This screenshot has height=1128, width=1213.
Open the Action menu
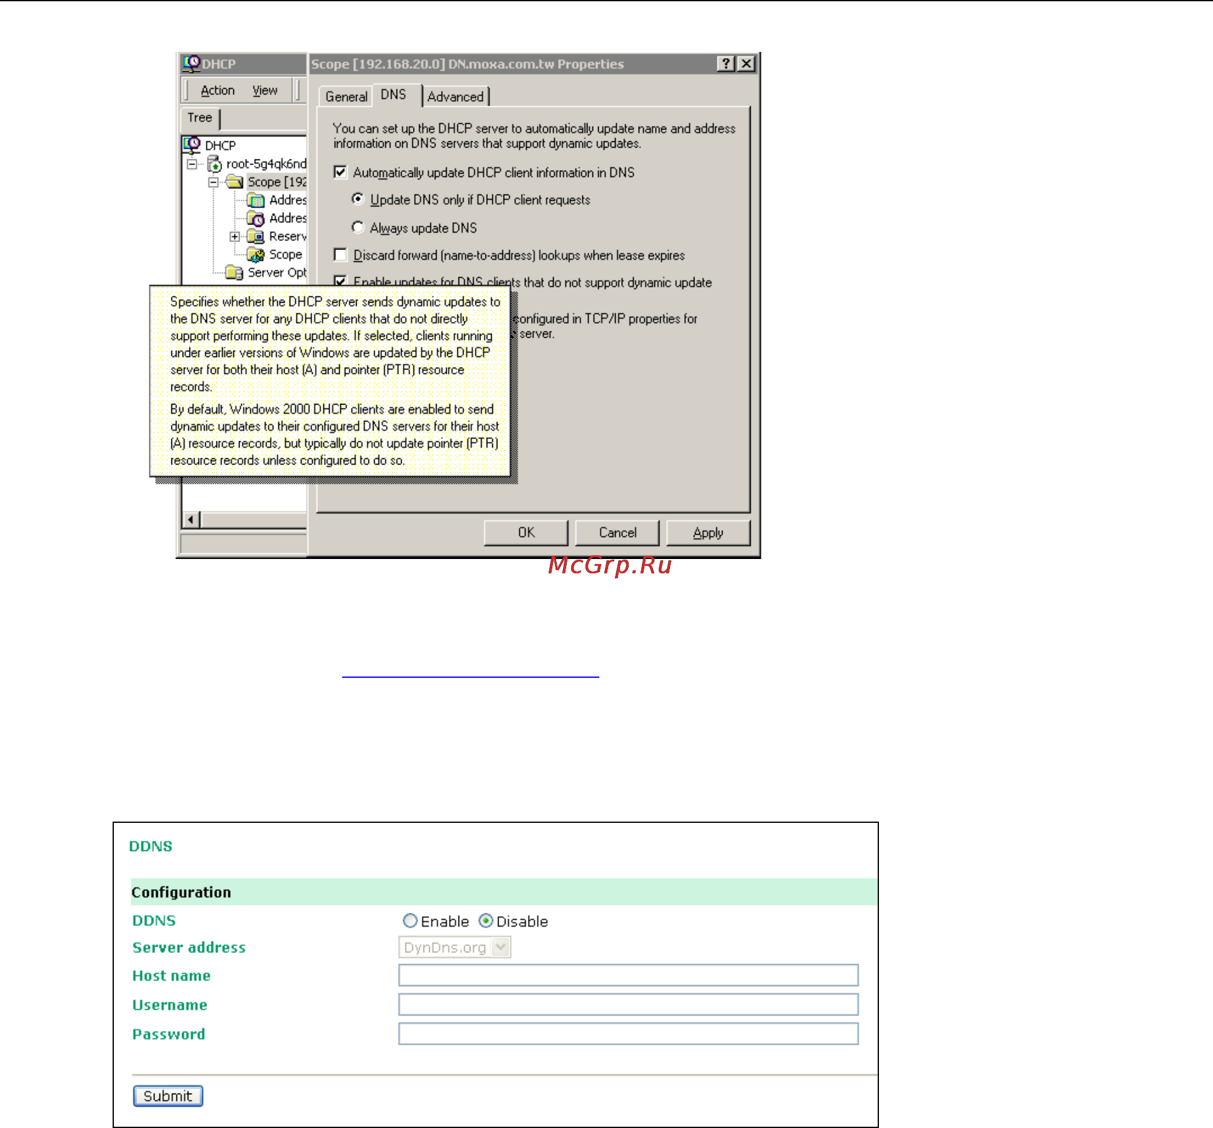coord(218,91)
